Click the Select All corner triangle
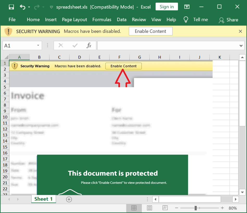 [6, 57]
